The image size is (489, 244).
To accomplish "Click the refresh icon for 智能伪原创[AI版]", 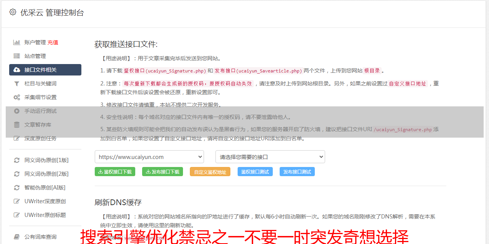I will (17, 188).
